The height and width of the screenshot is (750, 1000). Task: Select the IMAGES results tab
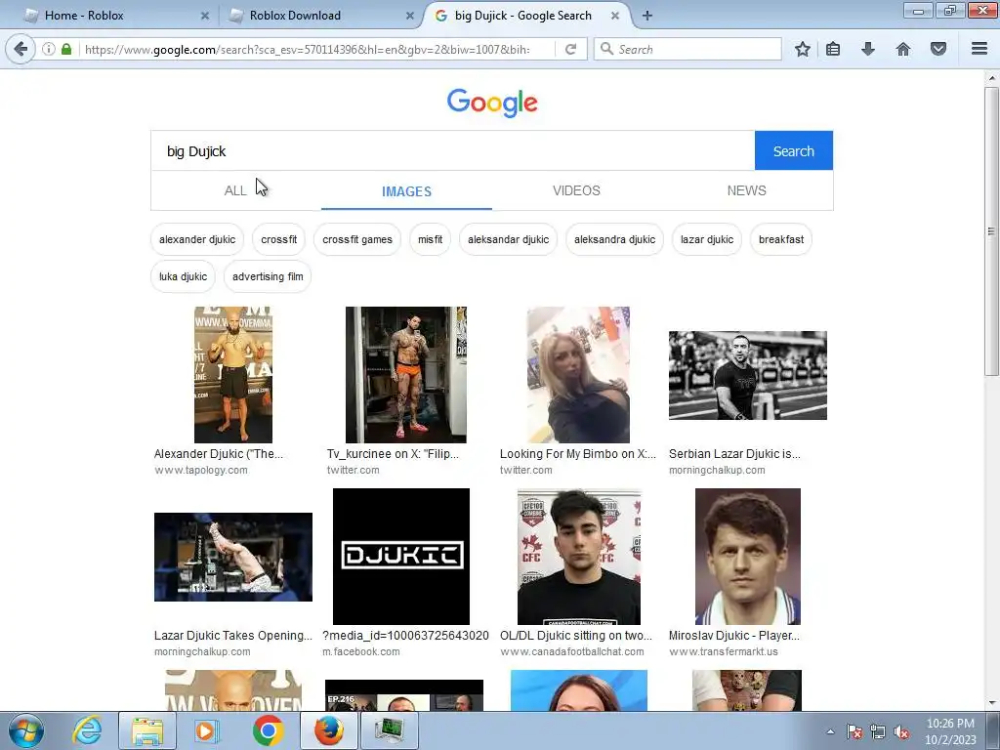406,190
